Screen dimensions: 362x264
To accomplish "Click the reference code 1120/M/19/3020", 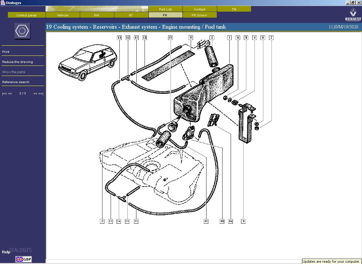I will pos(343,27).
